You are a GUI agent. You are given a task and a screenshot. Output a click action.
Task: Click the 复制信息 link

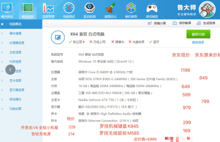pos(198,42)
